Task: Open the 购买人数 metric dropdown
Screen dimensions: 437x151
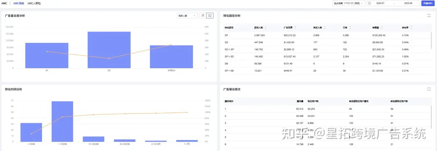Action: click(187, 16)
